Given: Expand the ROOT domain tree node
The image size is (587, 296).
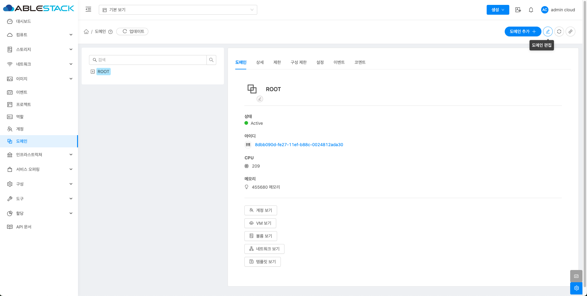Looking at the screenshot, I should point(93,72).
